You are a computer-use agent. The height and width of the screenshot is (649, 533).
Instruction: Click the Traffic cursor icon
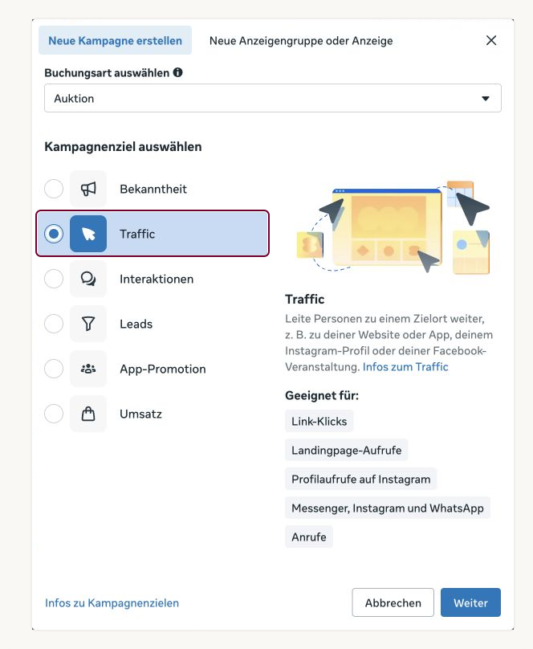[88, 234]
